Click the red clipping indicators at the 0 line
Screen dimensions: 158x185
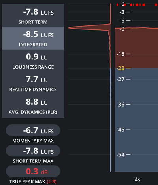137,5
